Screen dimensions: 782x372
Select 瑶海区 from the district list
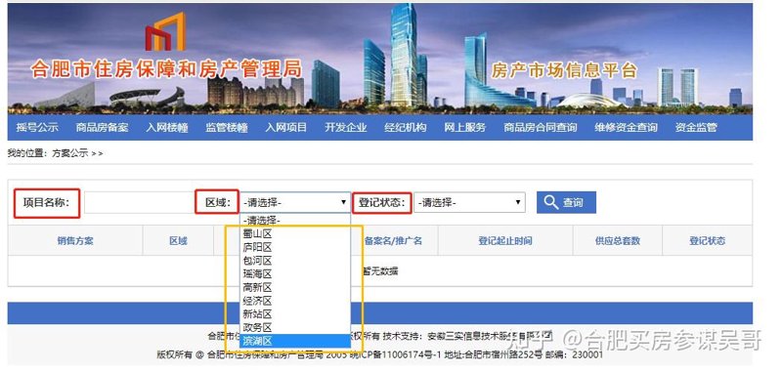tap(295, 274)
